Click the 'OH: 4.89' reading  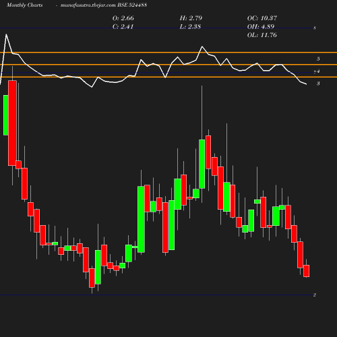coord(261,26)
